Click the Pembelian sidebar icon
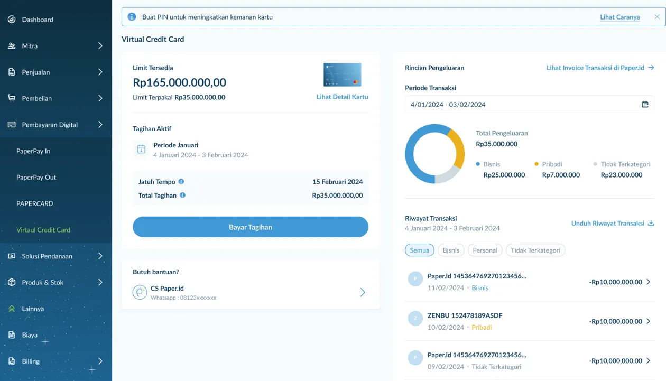The height and width of the screenshot is (381, 666). pos(11,98)
